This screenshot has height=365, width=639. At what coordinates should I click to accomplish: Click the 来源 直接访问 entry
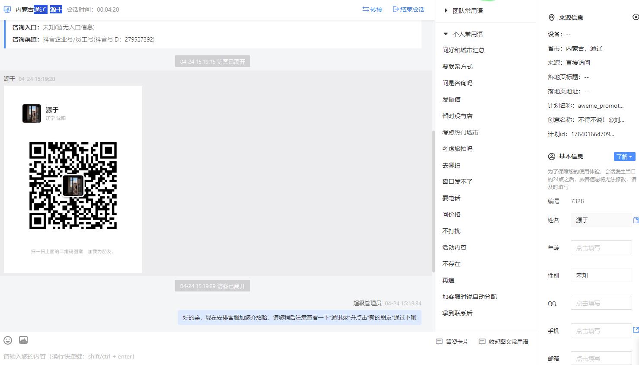point(569,63)
